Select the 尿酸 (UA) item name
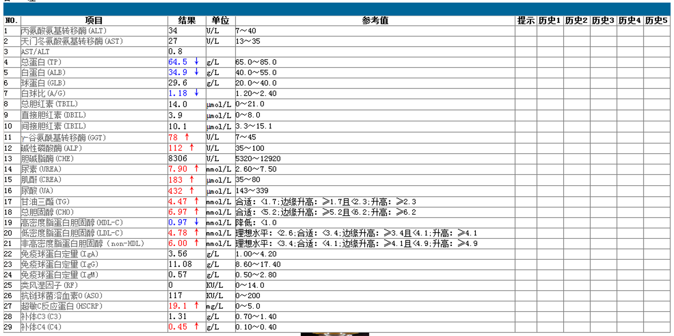This screenshot has width=674, height=336. click(37, 190)
